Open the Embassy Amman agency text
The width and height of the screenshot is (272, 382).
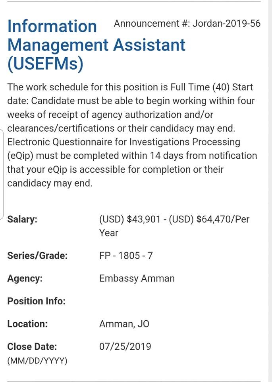[x=137, y=278]
